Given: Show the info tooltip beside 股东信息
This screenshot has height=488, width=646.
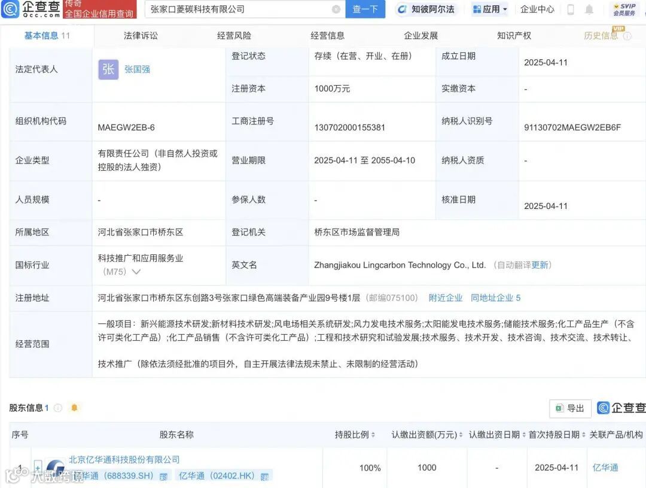Looking at the screenshot, I should click(x=58, y=408).
